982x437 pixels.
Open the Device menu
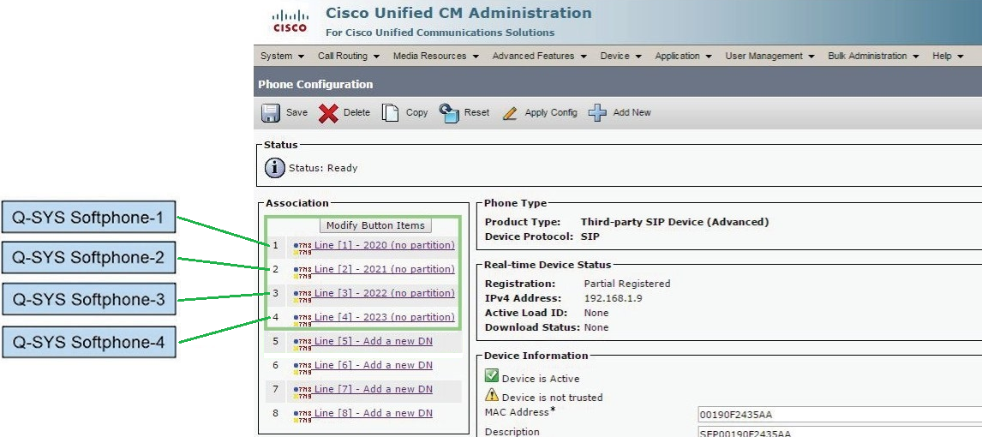coord(620,56)
